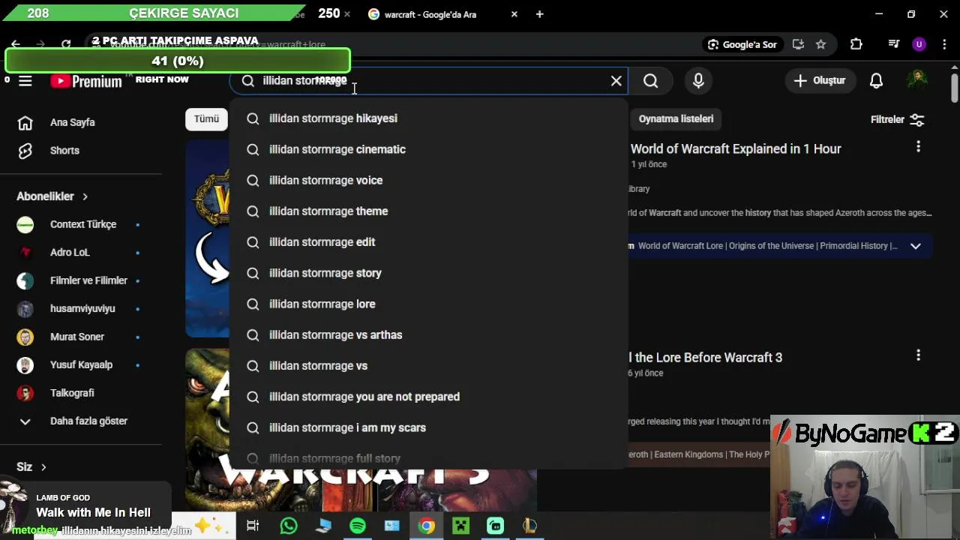Open Chrome three-dot menu
This screenshot has width=960, height=540.
944,44
